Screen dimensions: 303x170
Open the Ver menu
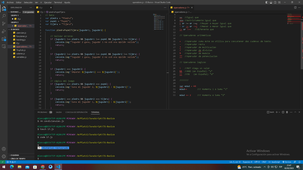pos(37,2)
